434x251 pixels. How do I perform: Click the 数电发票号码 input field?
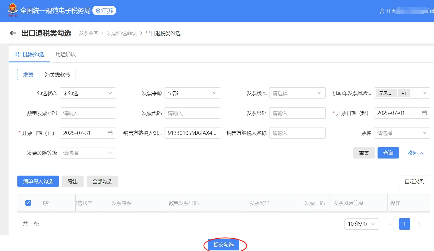pyautogui.click(x=88, y=113)
